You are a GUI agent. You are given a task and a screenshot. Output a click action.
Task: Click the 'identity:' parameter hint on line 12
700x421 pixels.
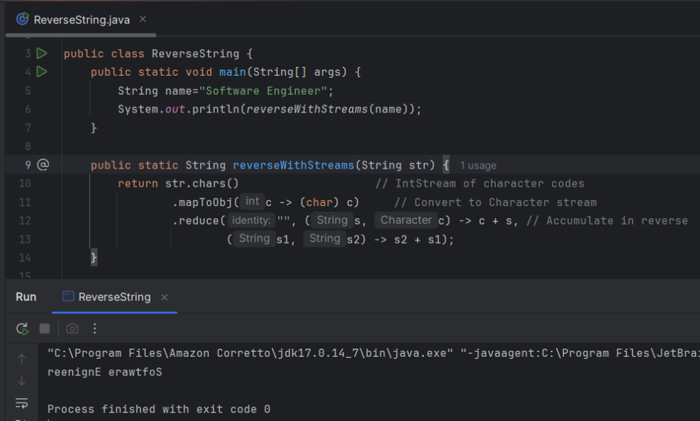tap(251, 220)
